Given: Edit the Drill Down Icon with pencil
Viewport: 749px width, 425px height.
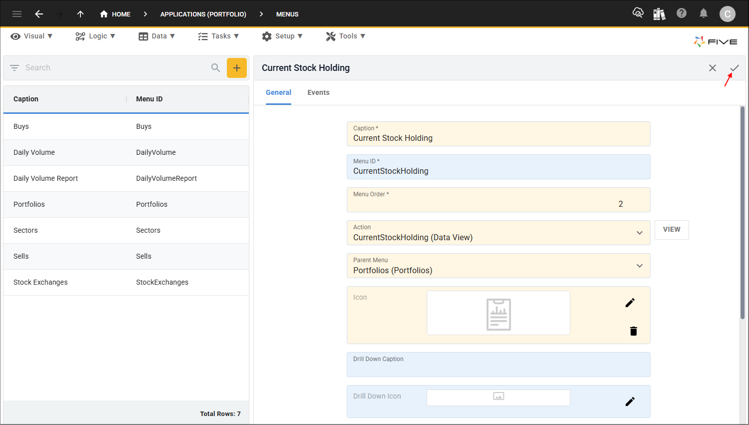Looking at the screenshot, I should pos(630,402).
